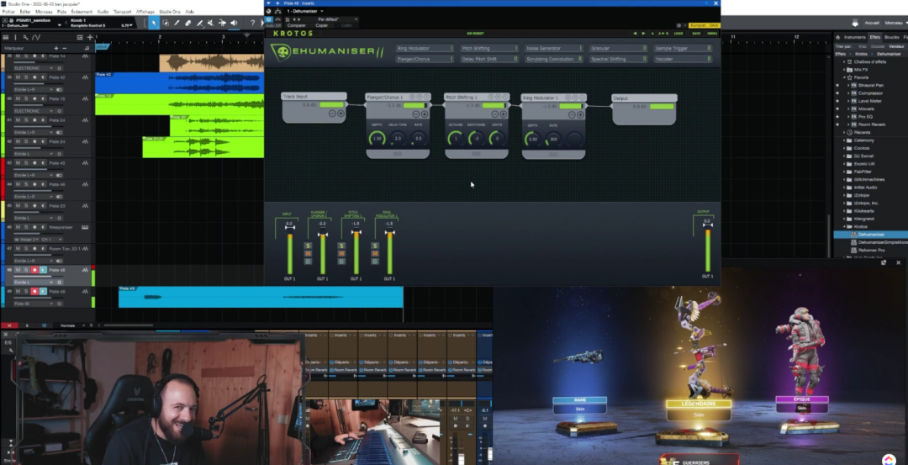This screenshot has width=908, height=465.
Task: Select the blue Piste 49 audio clip
Action: [261, 297]
